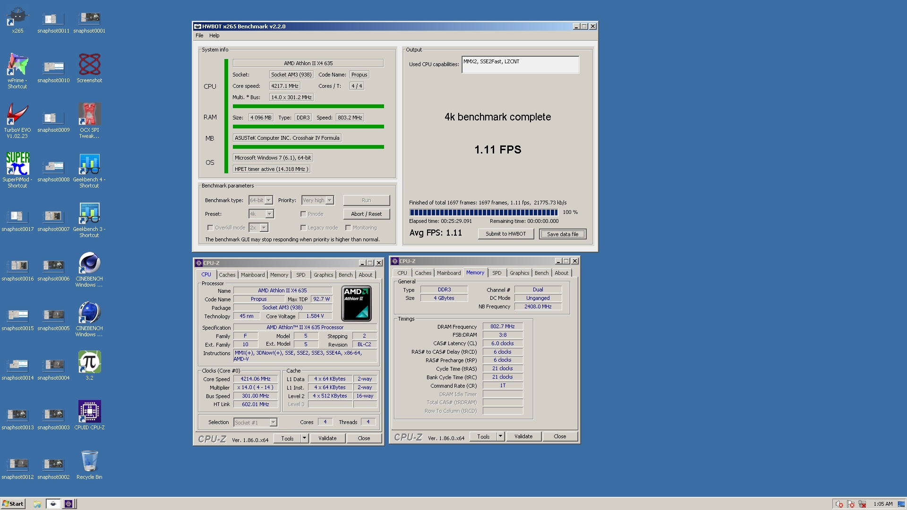Switch to Caches tab in left CPU-Z
Viewport: 907px width, 510px height.
pyautogui.click(x=227, y=275)
